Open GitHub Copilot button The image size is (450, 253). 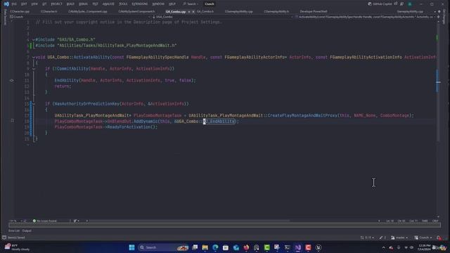(x=380, y=4)
